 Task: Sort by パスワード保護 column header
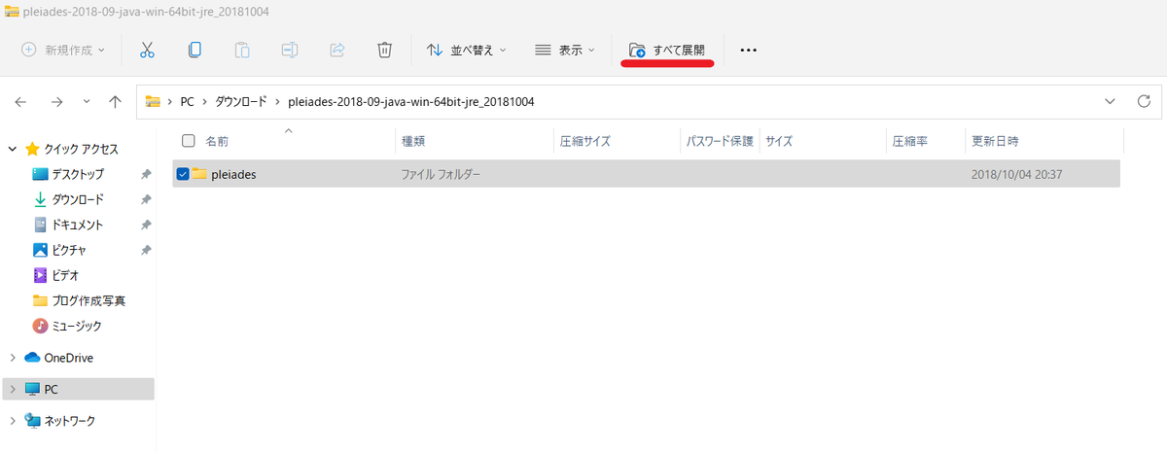pyautogui.click(x=720, y=141)
